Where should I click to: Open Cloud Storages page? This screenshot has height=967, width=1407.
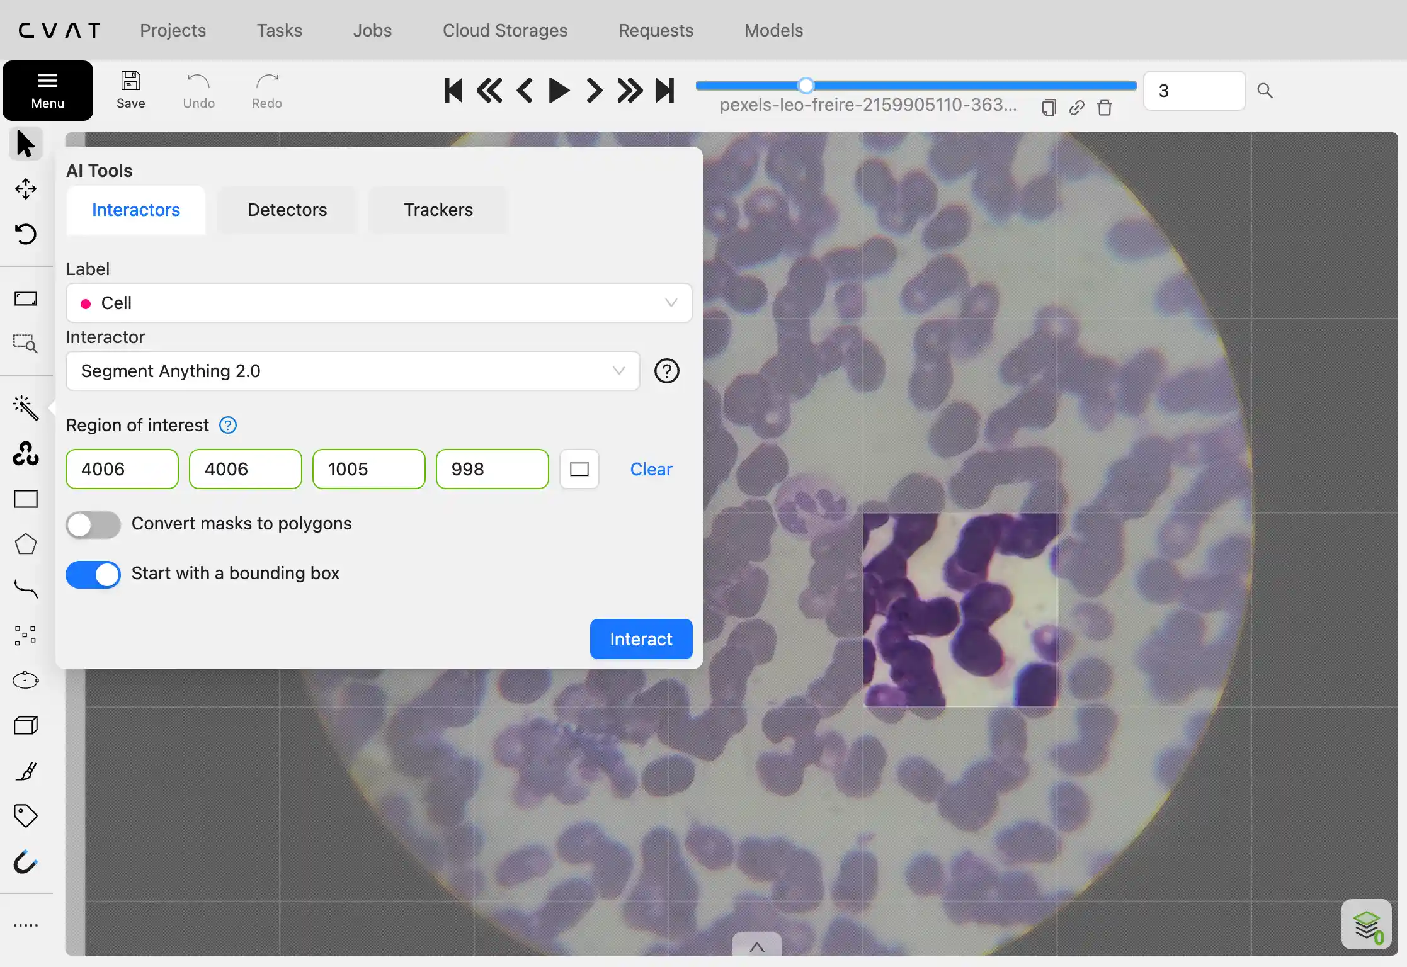[505, 30]
